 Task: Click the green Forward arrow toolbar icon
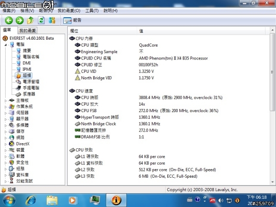(19, 20)
